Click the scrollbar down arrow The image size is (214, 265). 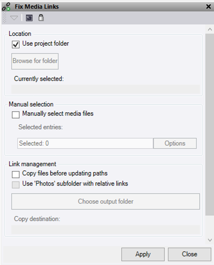[x=209, y=240]
